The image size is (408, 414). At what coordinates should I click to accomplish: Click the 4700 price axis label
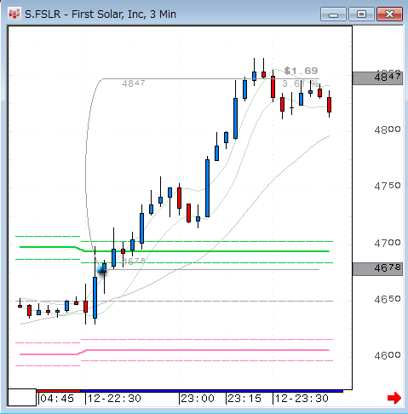(388, 243)
